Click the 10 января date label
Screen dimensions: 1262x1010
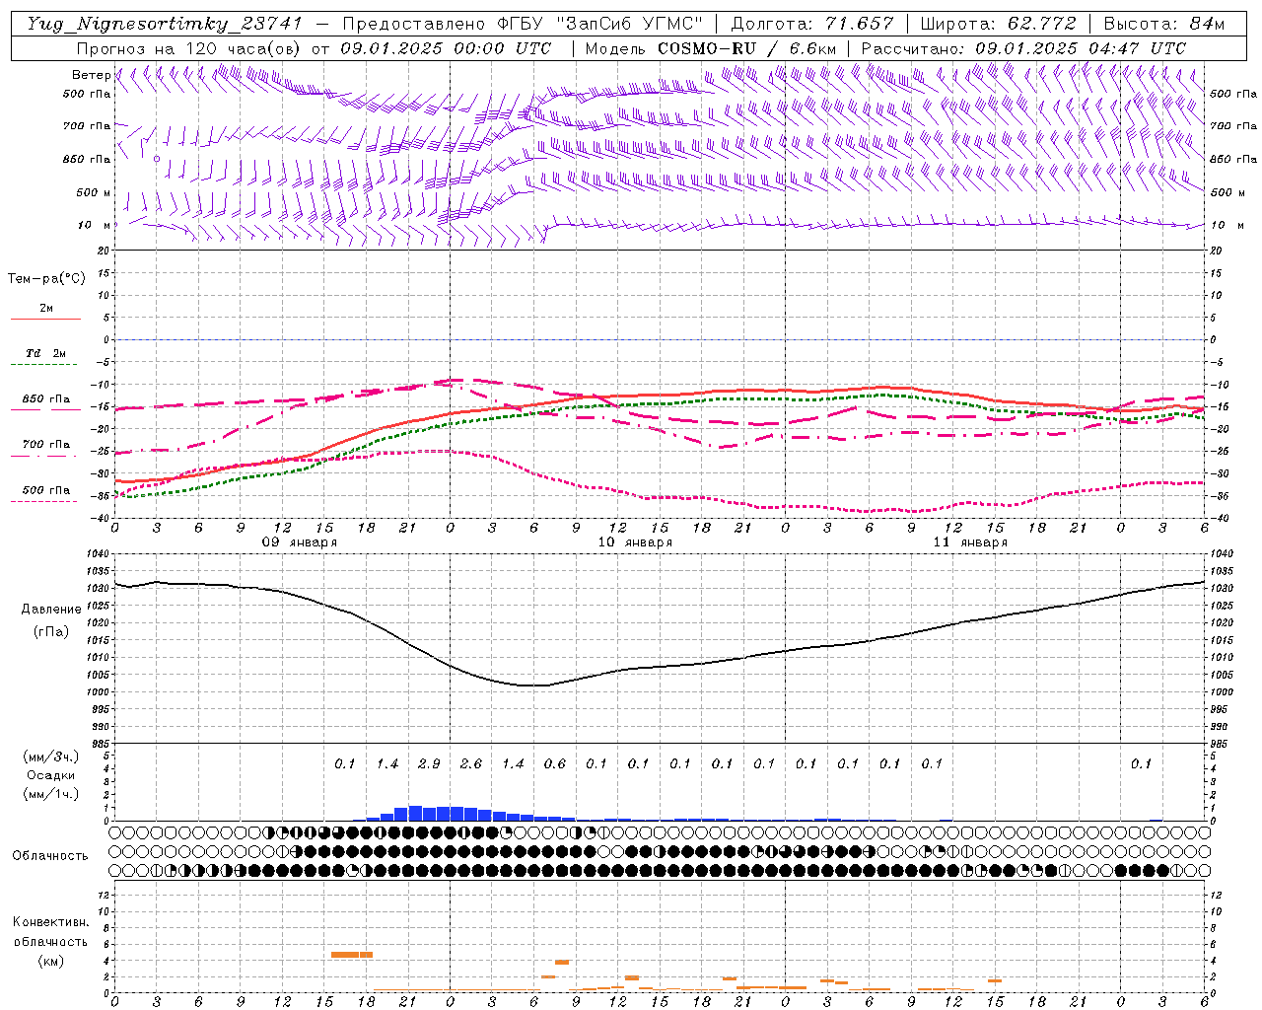[634, 542]
